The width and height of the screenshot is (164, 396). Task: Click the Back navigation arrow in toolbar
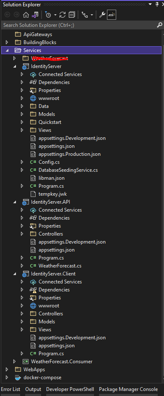point(7,15)
